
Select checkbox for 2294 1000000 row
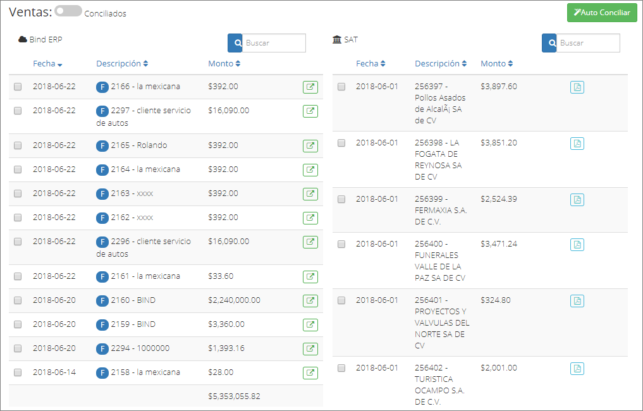coord(18,348)
